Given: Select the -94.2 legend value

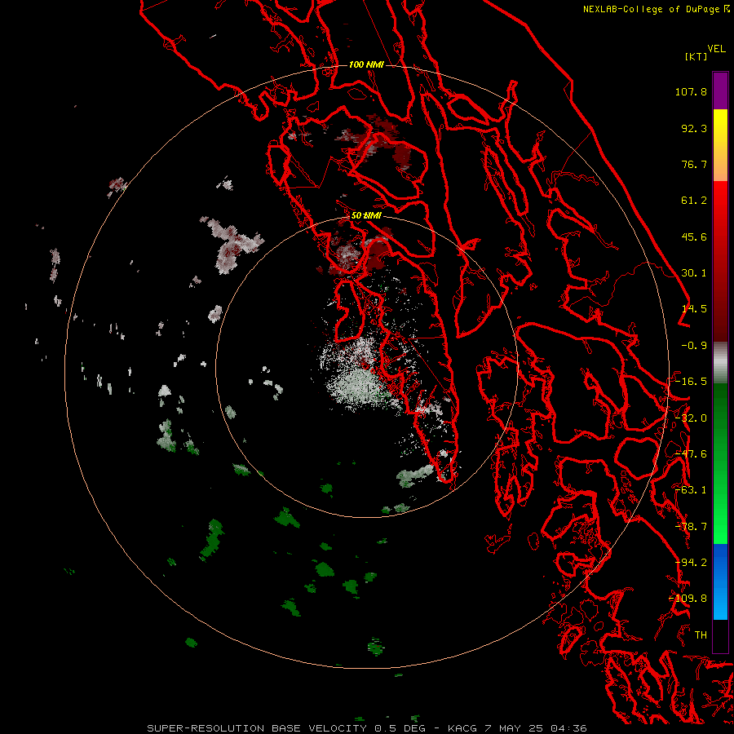Looking at the screenshot, I should tap(691, 563).
